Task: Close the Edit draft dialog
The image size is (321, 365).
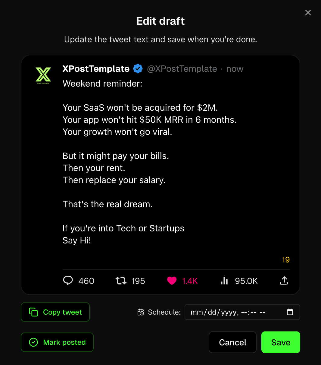Action: [308, 12]
